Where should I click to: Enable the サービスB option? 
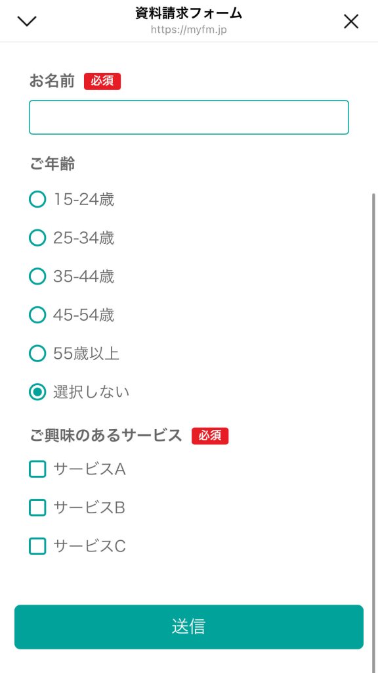(x=37, y=507)
